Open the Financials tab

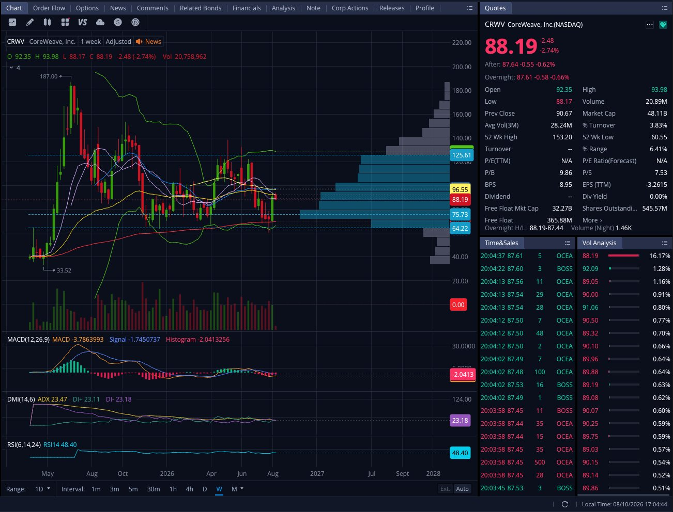247,8
